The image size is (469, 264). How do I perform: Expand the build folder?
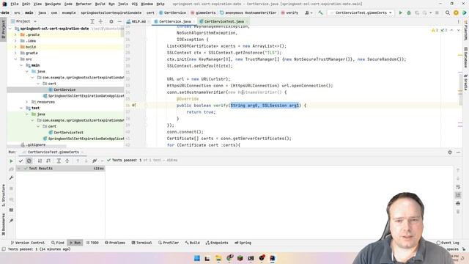pyautogui.click(x=15, y=47)
